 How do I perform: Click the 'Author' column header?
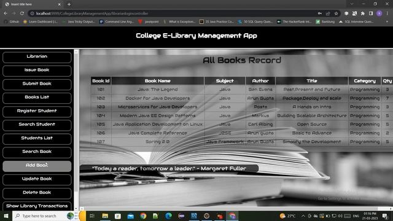(x=260, y=80)
